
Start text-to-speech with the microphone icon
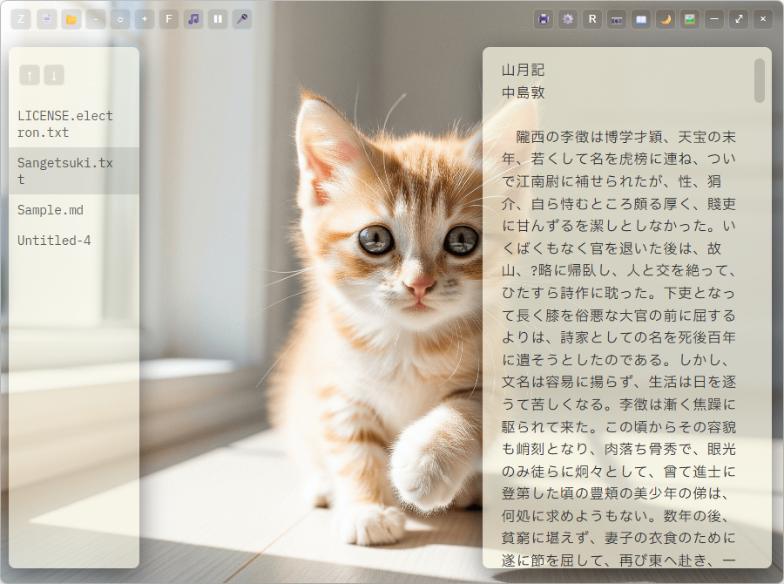pos(241,18)
